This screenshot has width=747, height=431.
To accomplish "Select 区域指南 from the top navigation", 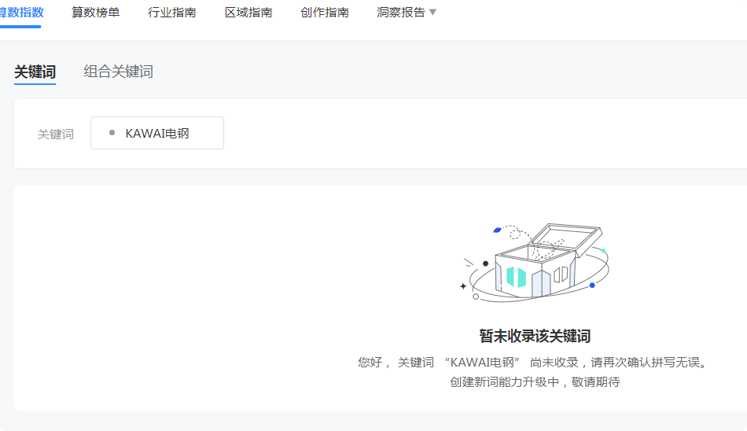I will [x=248, y=13].
